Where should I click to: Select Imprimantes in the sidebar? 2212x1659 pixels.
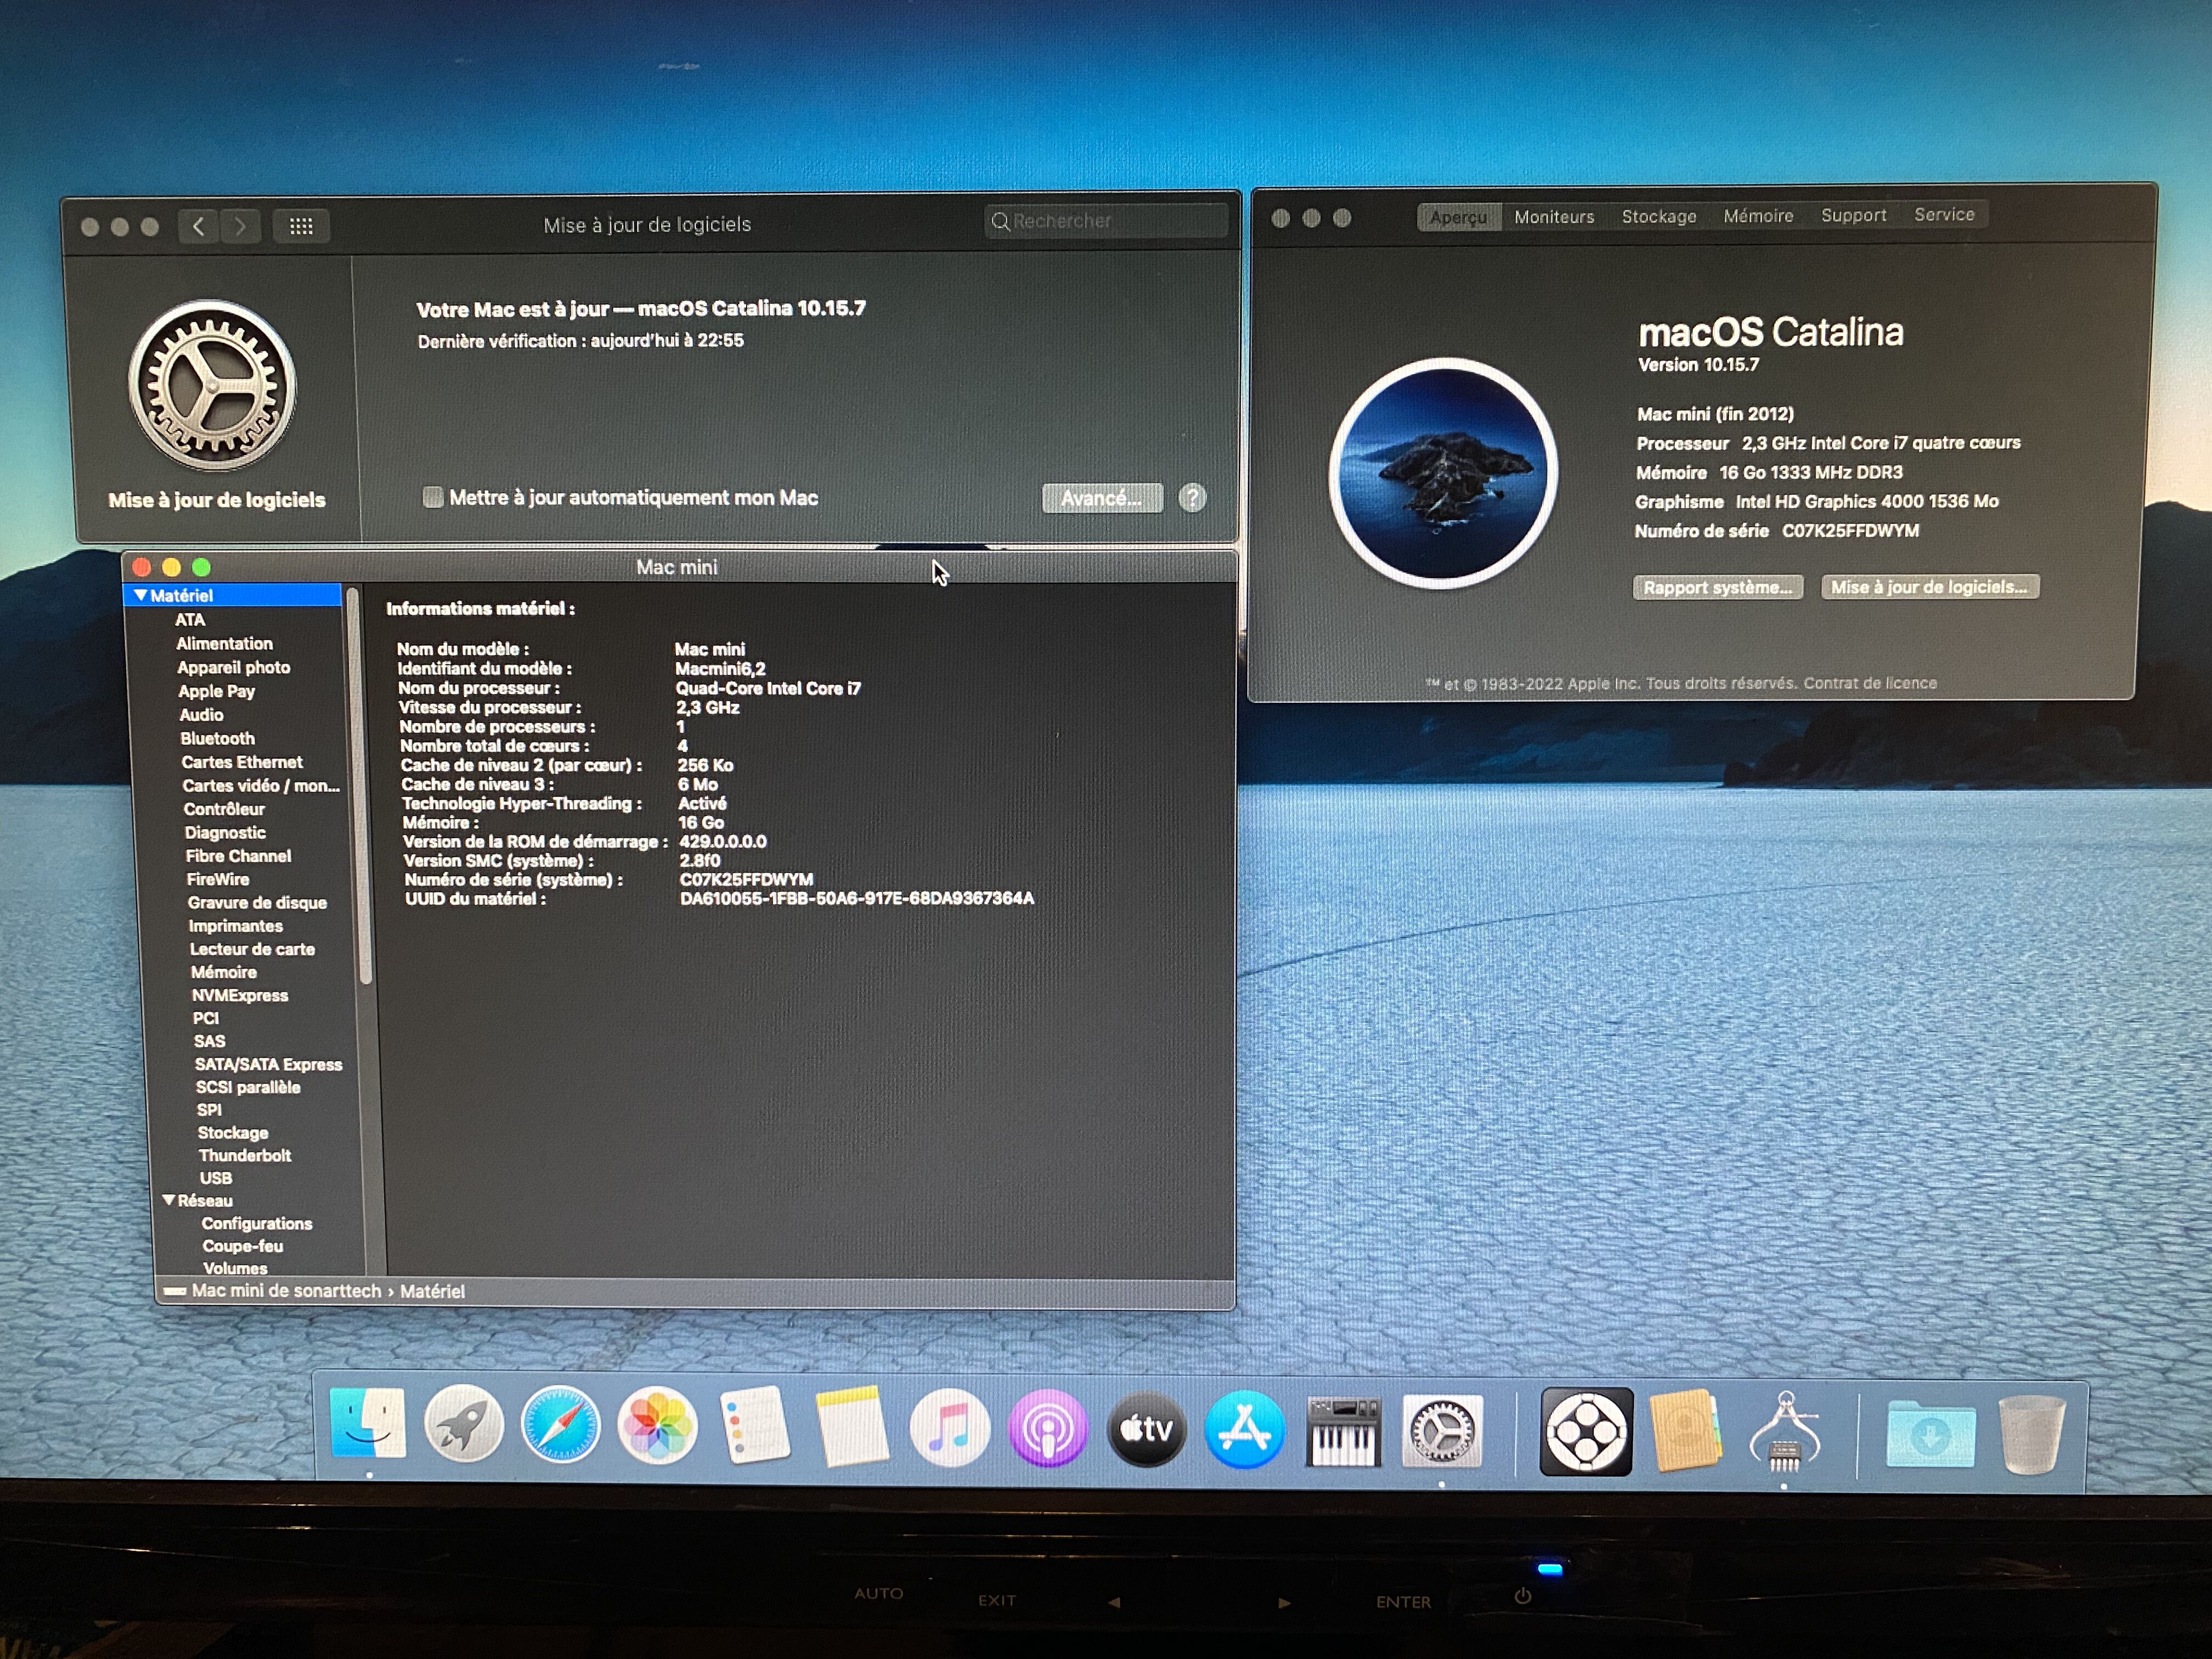click(236, 926)
